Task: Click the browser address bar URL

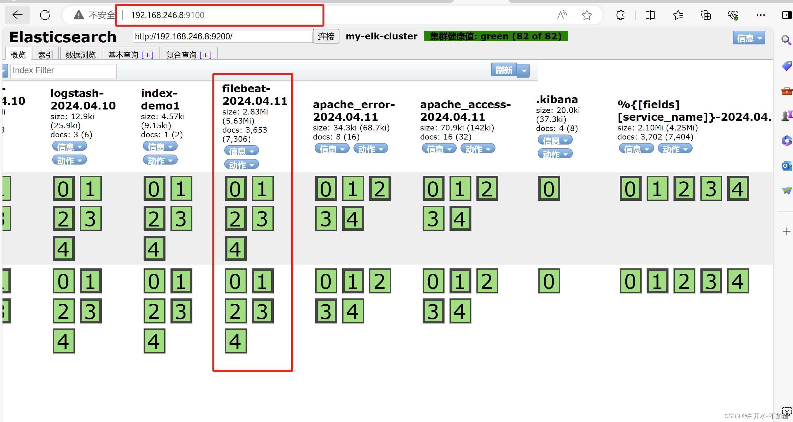Action: pyautogui.click(x=167, y=15)
